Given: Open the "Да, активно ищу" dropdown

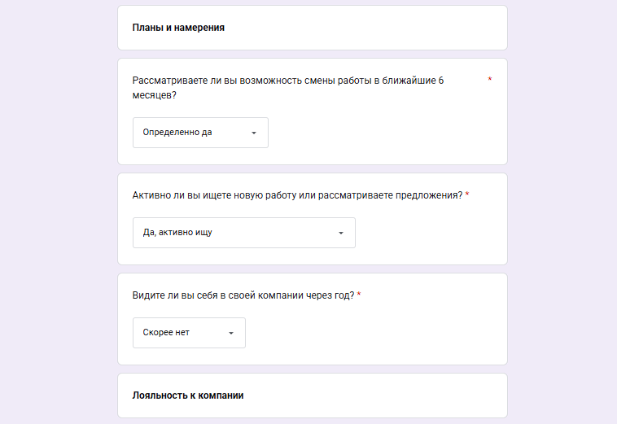Looking at the screenshot, I should pyautogui.click(x=243, y=233).
